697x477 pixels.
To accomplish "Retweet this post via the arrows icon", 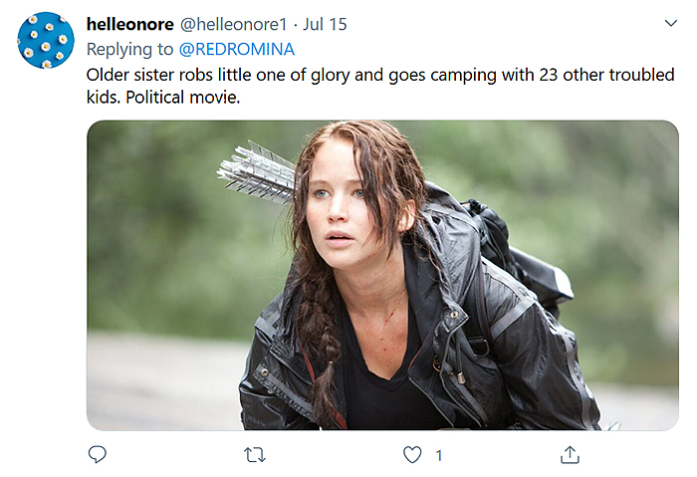I will (254, 455).
